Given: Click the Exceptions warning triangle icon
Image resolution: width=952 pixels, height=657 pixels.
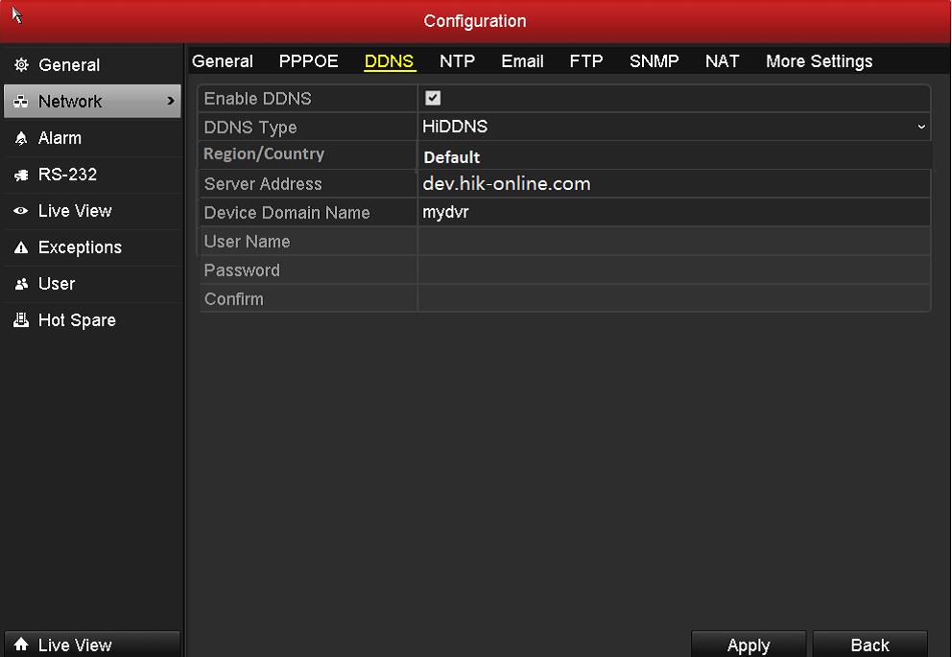Looking at the screenshot, I should (x=21, y=247).
